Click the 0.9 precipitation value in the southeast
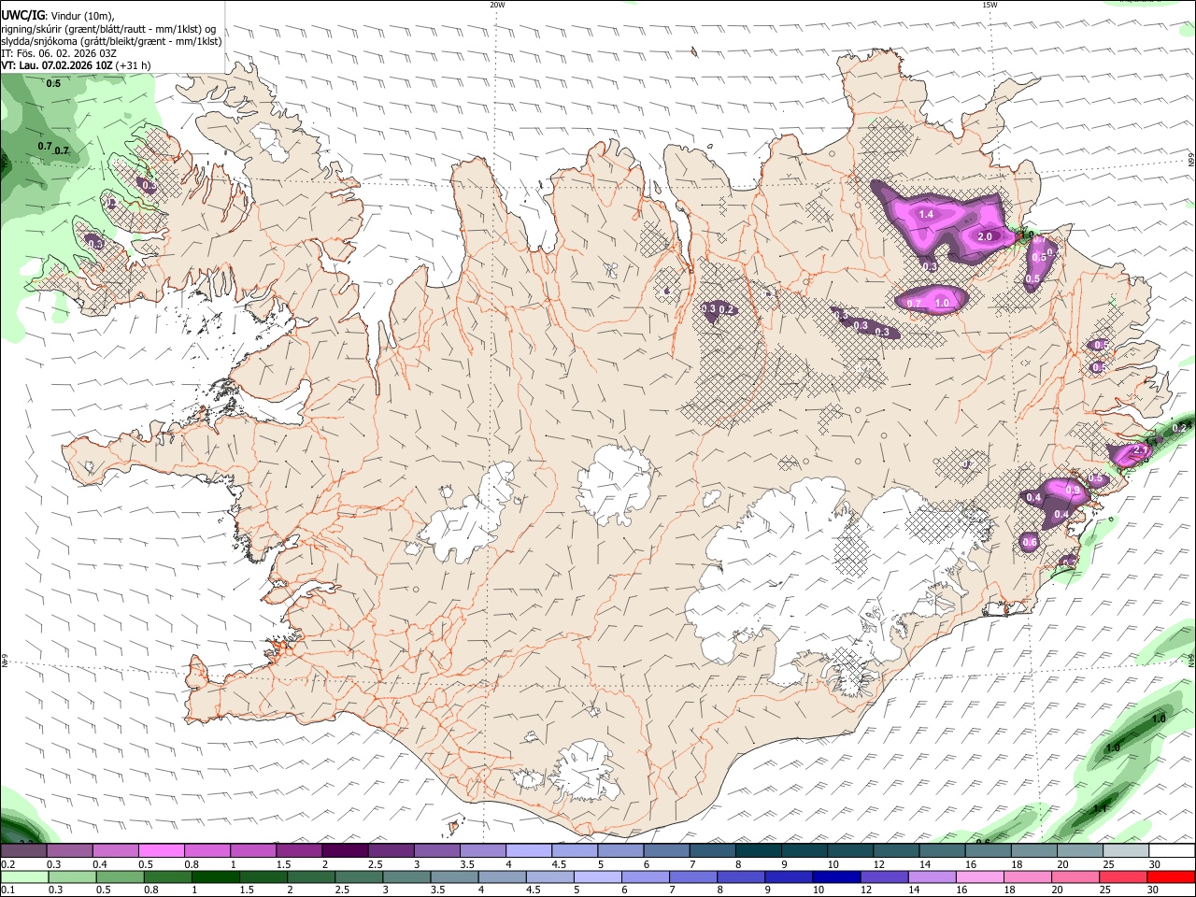This screenshot has height=897, width=1196. coord(1073,491)
